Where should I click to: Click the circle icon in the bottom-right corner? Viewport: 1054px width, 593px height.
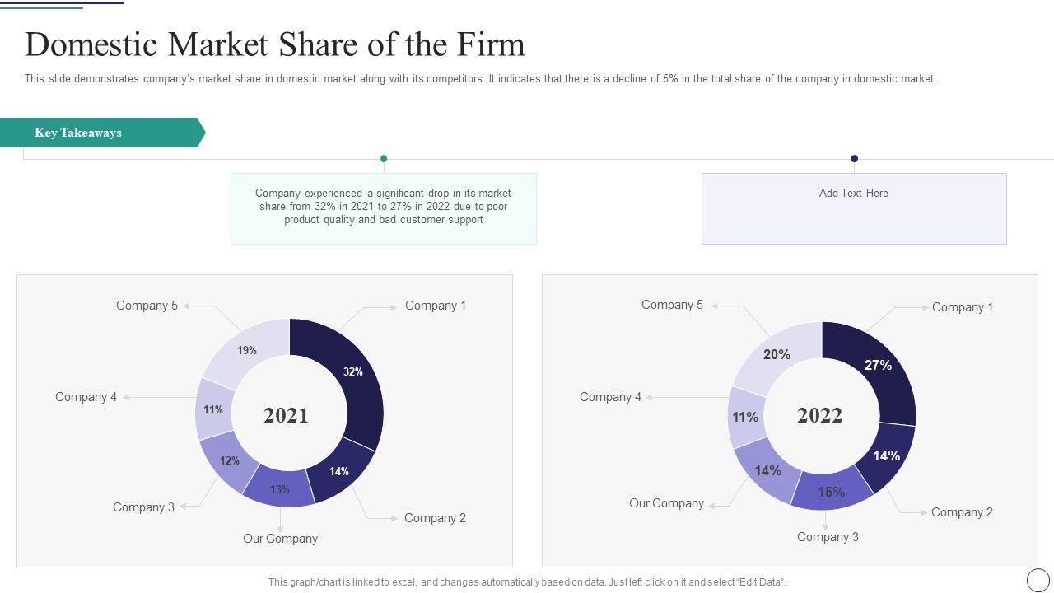pos(1038,580)
